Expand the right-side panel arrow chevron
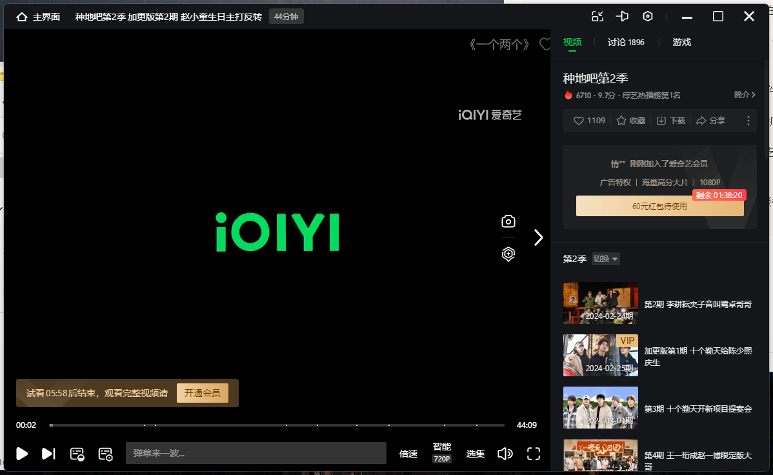The width and height of the screenshot is (773, 475). click(x=539, y=237)
